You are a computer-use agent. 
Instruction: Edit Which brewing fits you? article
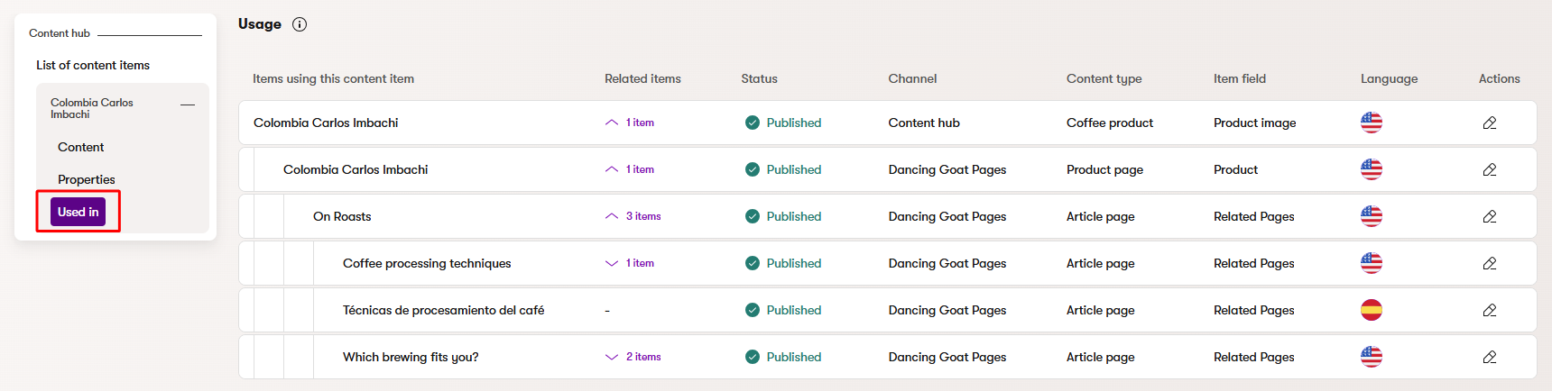[x=1489, y=357]
